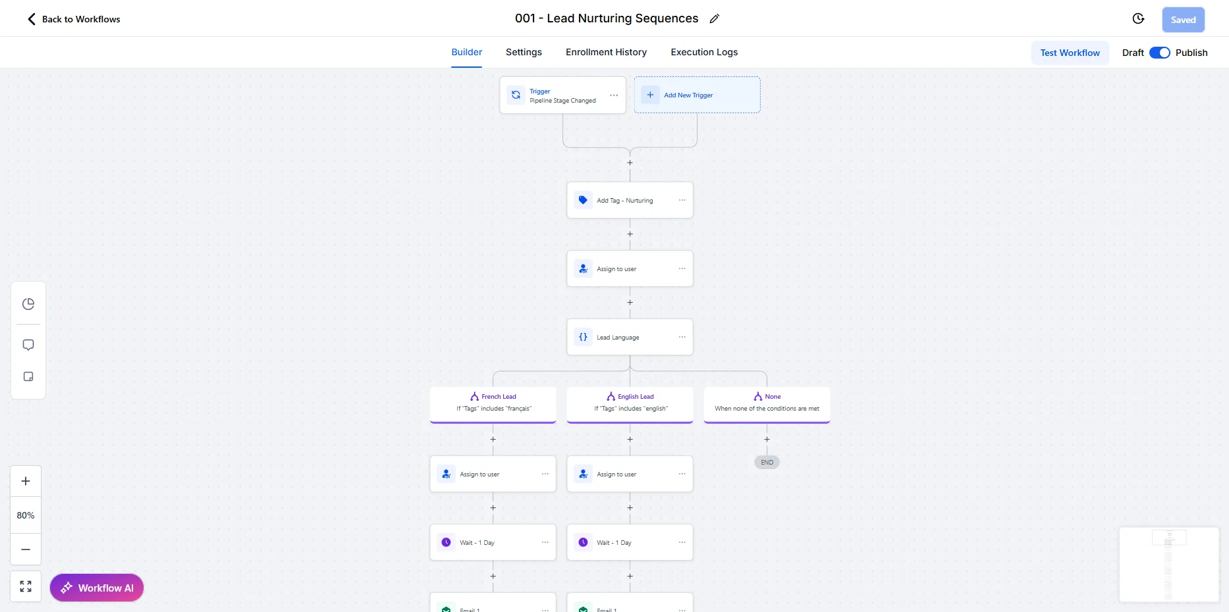Click Test Workflow button

click(1070, 53)
